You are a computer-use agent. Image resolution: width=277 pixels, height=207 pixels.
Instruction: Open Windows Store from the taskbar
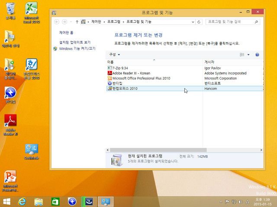55,201
